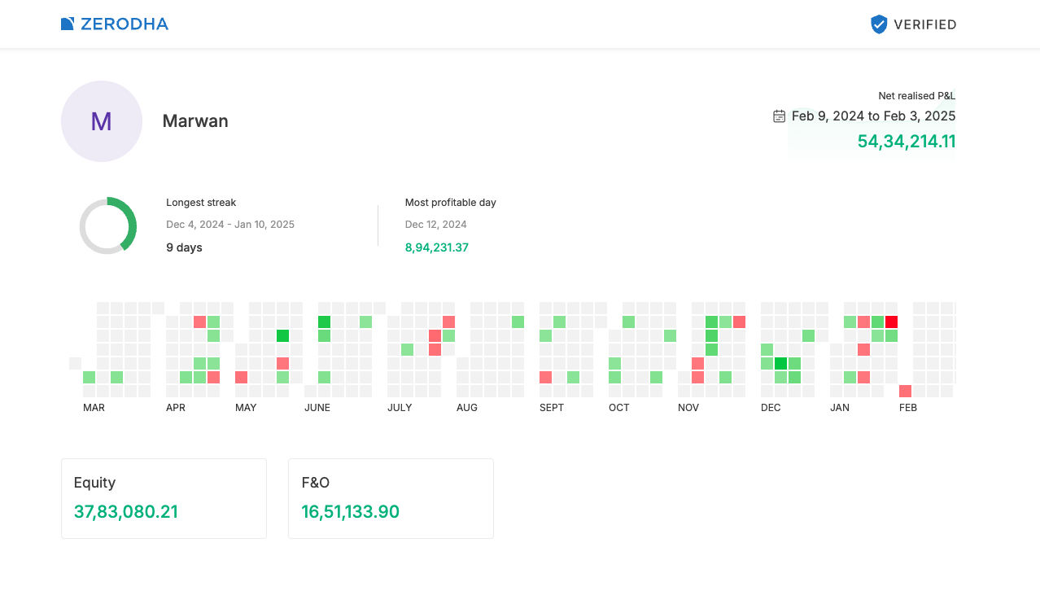
Task: Click the most profitable day amount 8,94,231.37
Action: [x=437, y=247]
